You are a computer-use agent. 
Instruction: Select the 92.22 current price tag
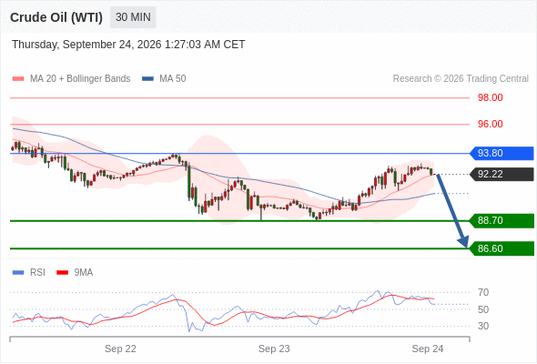point(501,175)
